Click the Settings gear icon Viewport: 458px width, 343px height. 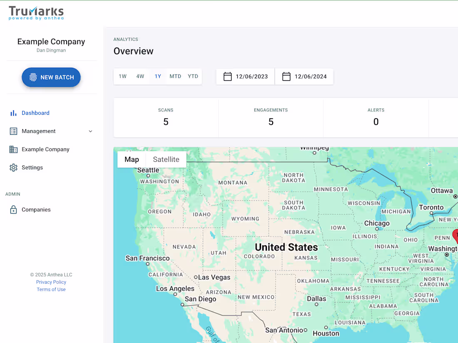click(x=13, y=168)
